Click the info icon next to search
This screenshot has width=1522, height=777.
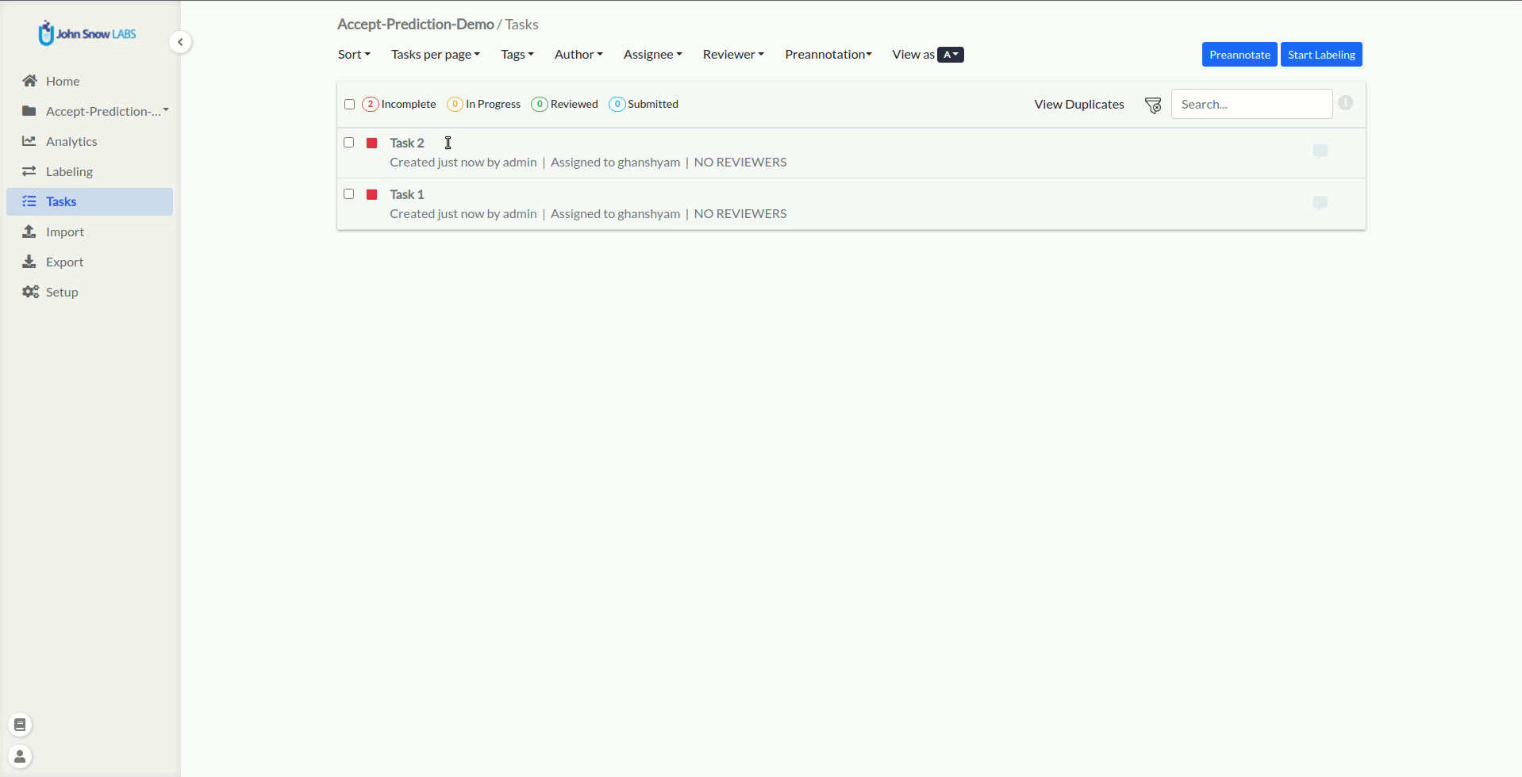click(x=1346, y=103)
